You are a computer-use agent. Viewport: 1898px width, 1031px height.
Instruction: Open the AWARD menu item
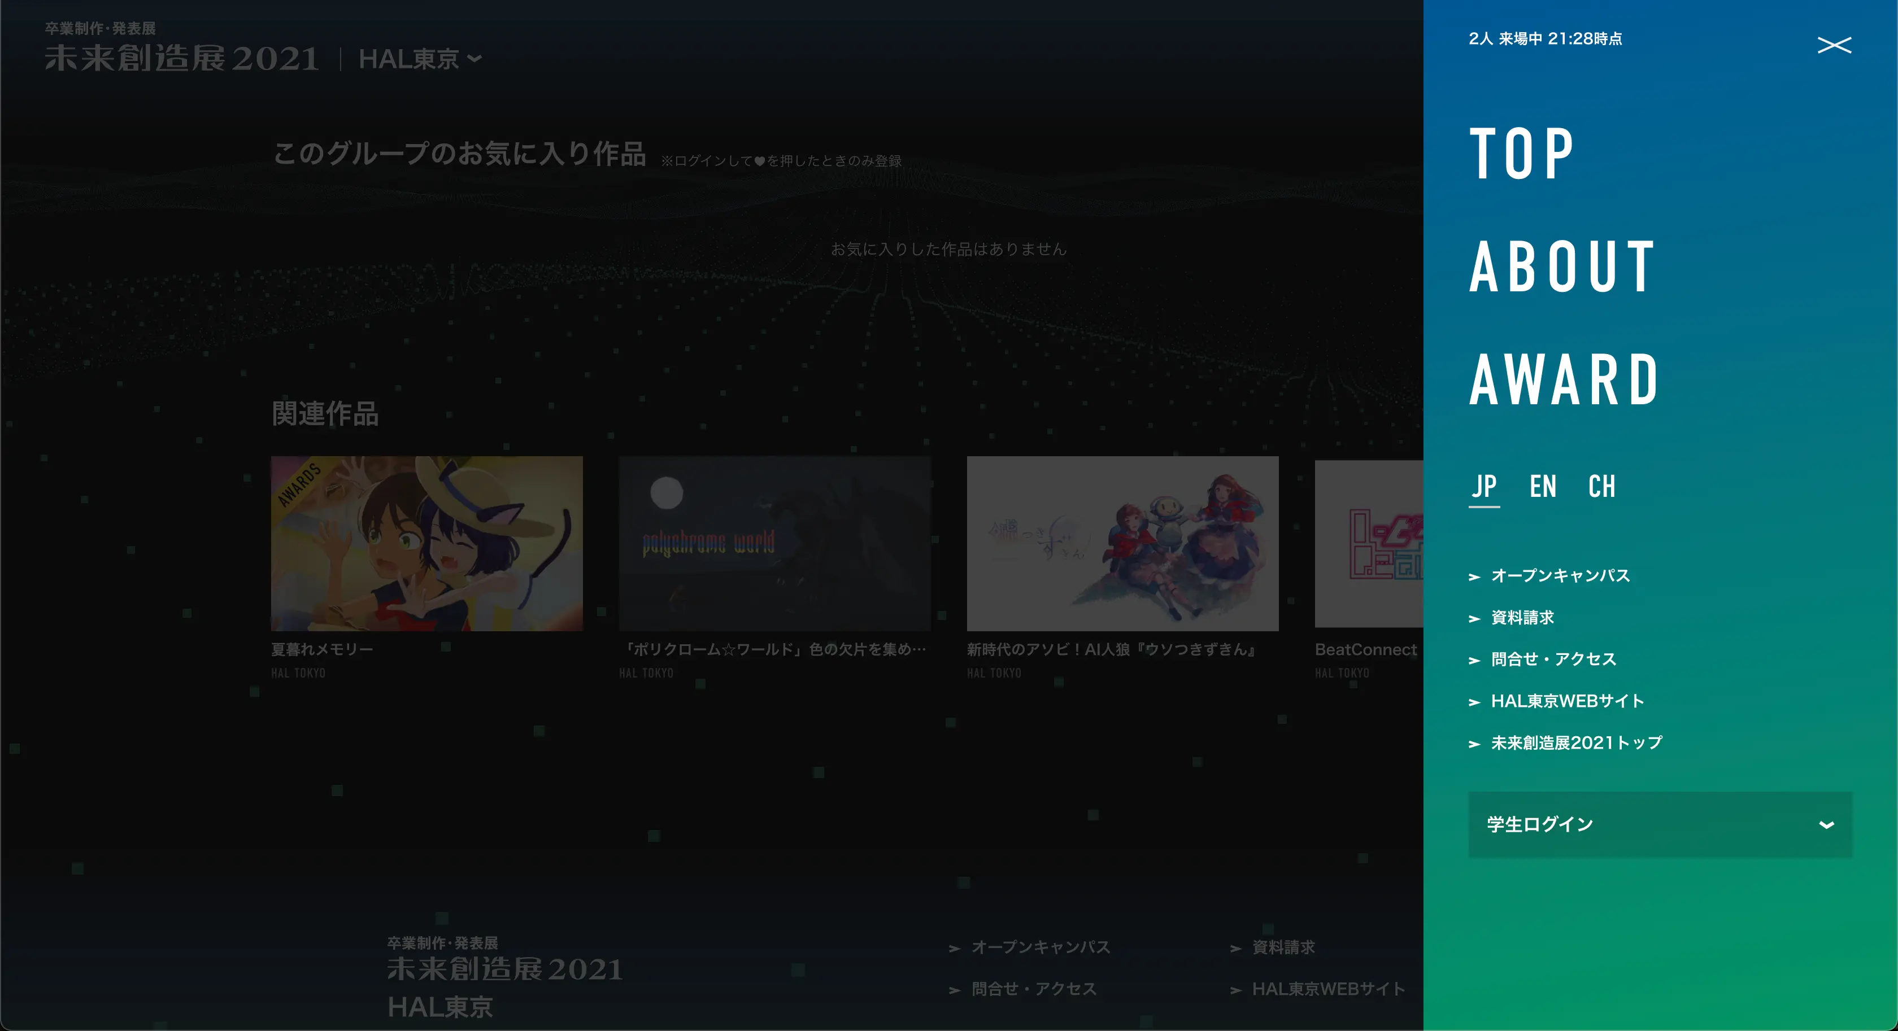tap(1564, 380)
